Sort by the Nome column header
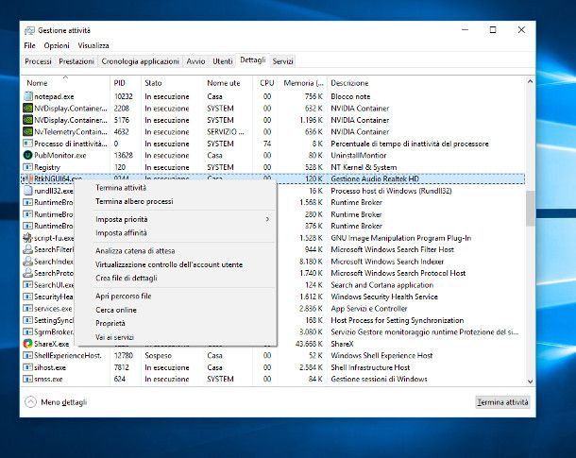 click(66, 83)
